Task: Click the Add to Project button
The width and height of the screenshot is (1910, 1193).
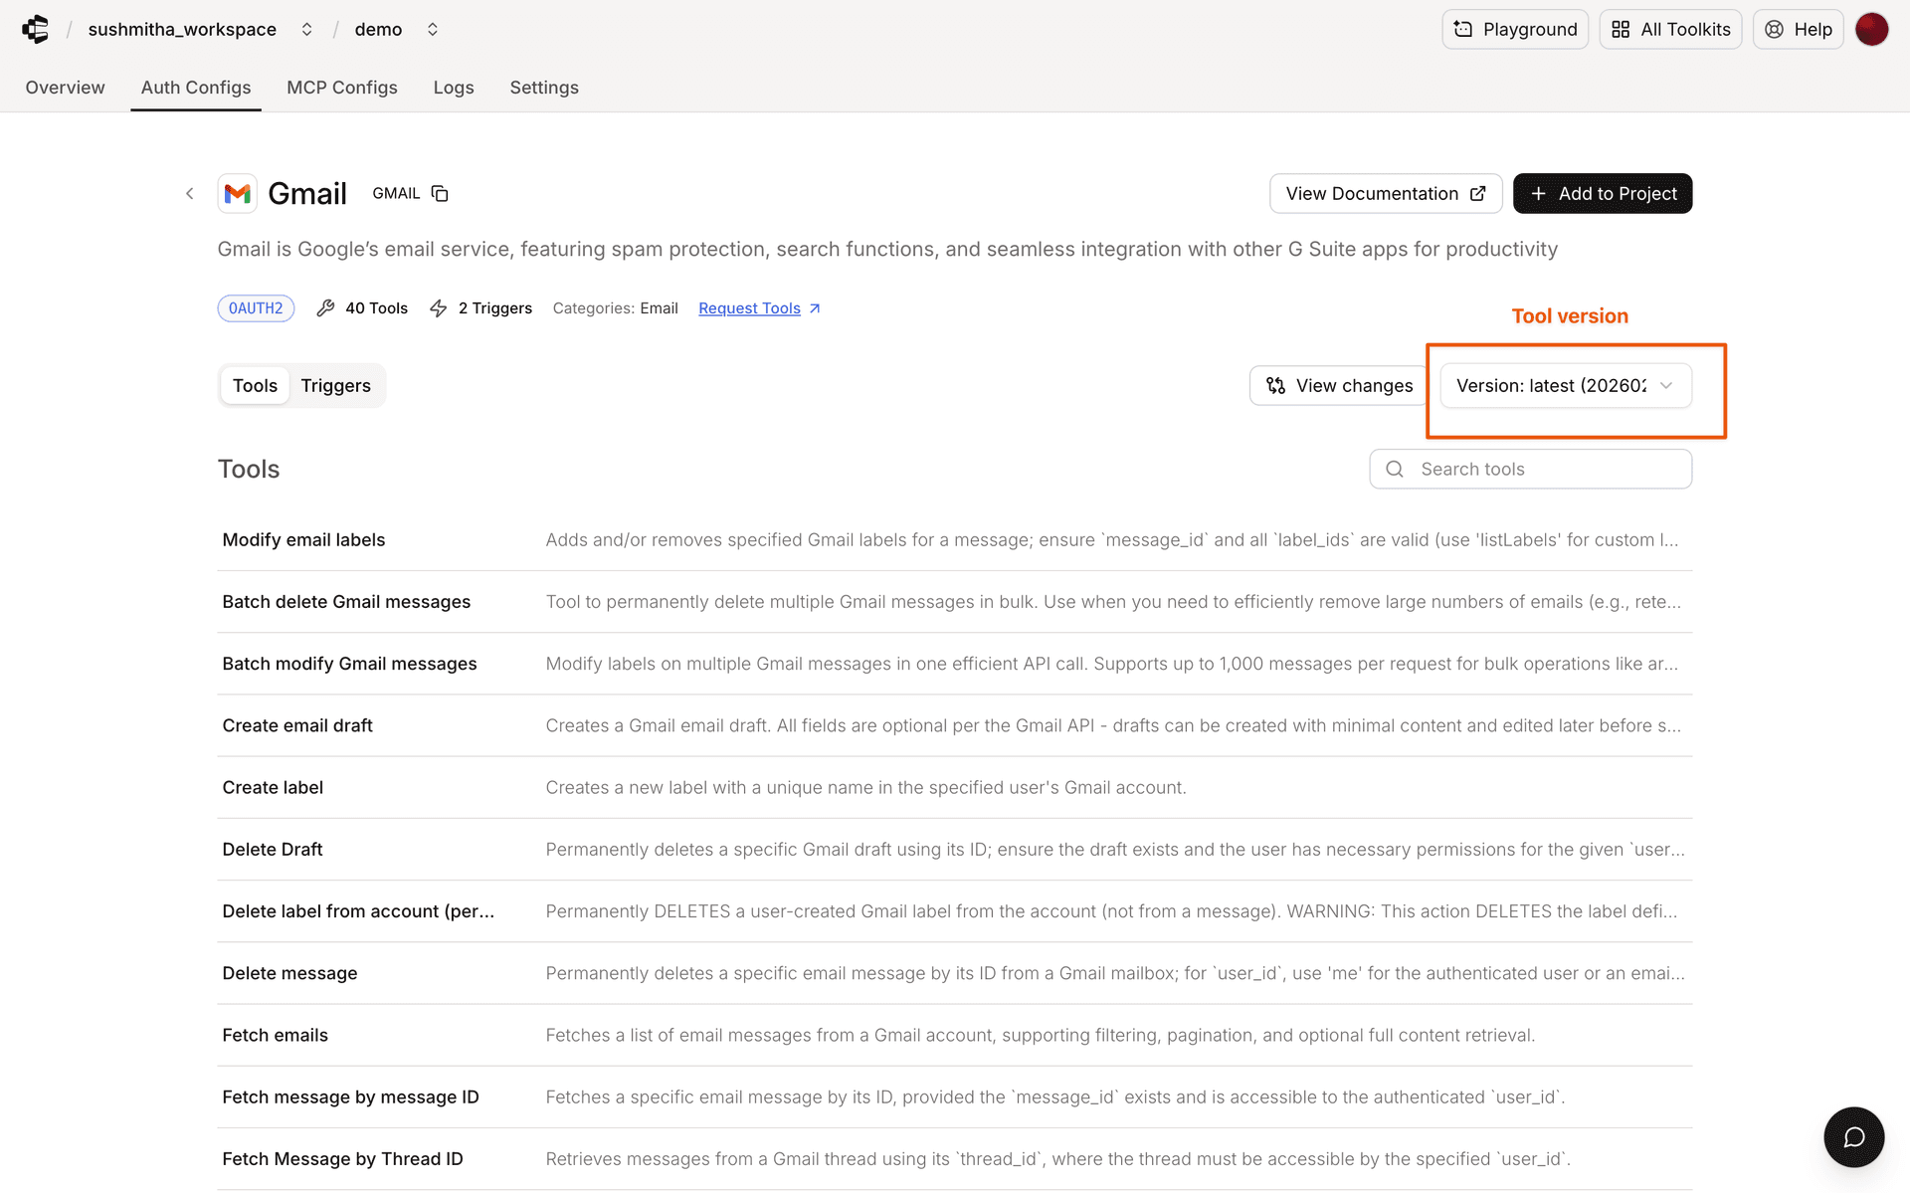Action: click(x=1602, y=193)
